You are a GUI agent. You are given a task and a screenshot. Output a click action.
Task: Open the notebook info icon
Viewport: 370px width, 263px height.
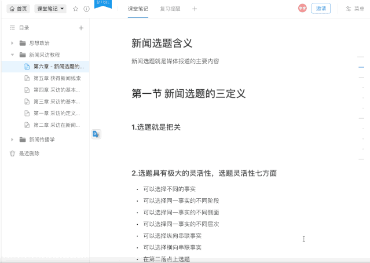pos(87,9)
